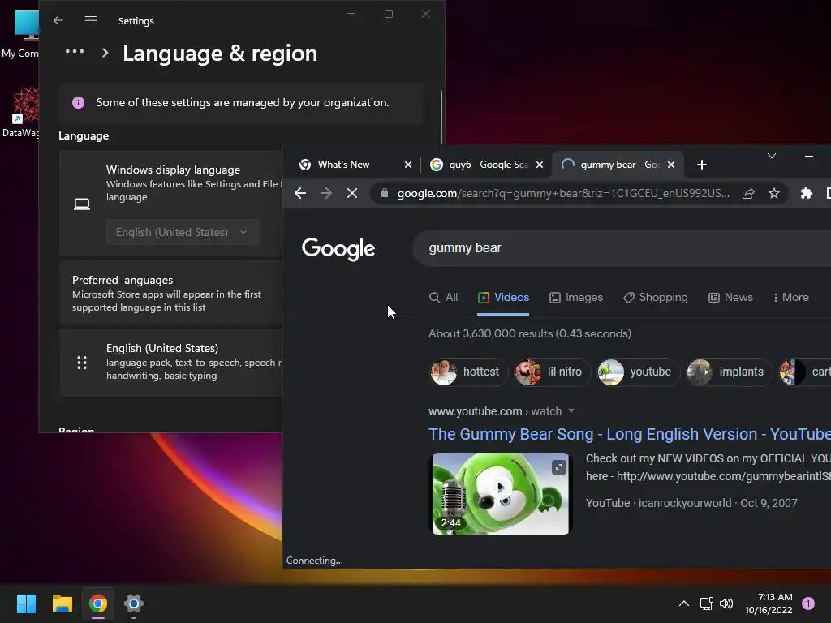Go forward in Chrome
This screenshot has height=623, width=831.
[x=326, y=193]
